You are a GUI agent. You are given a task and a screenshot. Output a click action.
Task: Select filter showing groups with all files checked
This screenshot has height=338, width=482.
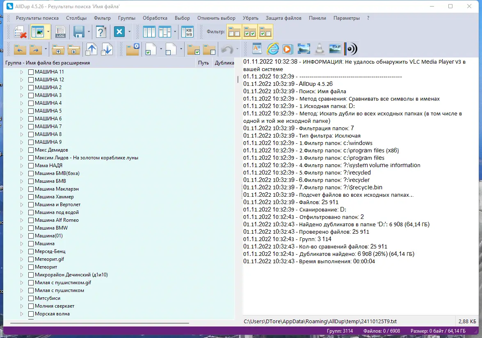pyautogui.click(x=249, y=32)
